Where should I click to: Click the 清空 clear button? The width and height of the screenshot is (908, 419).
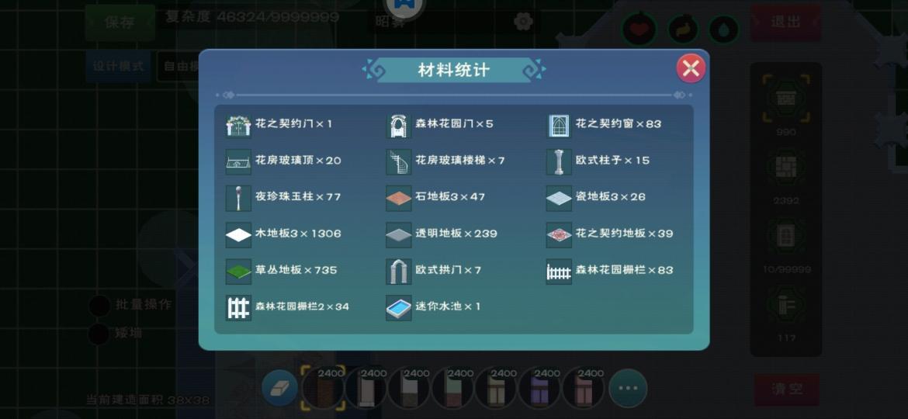(x=787, y=390)
